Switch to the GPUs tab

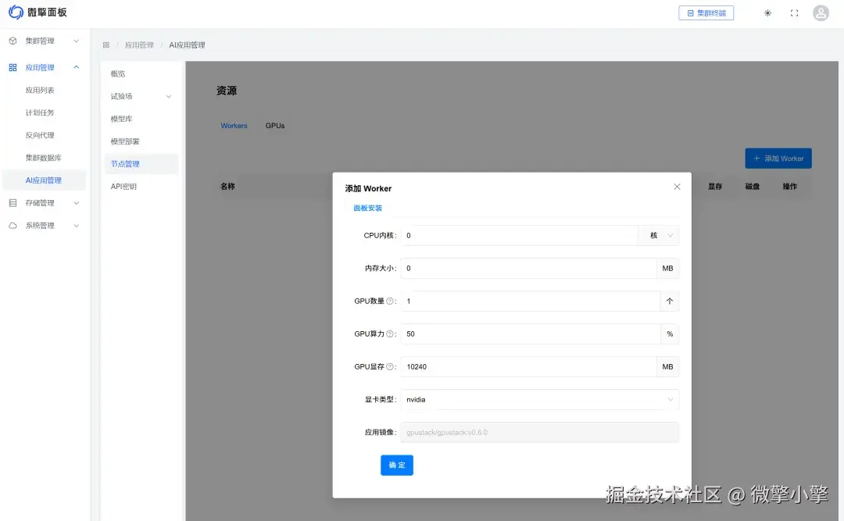[274, 125]
